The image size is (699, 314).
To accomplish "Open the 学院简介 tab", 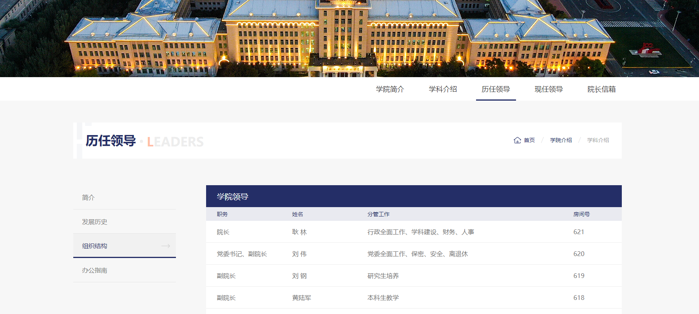I will click(x=390, y=89).
